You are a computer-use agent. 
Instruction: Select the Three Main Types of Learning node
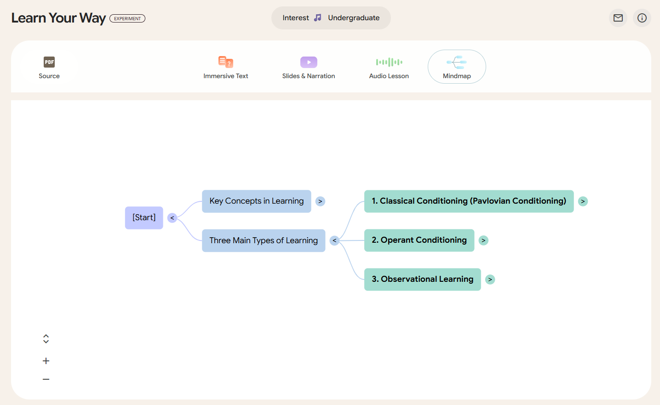pos(263,240)
